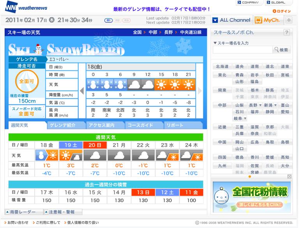
Task: Go to 中部 in breadcrumb
Action: click(x=153, y=33)
